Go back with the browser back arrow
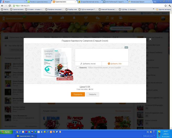This screenshot has width=172, height=138. pyautogui.click(x=2, y=5)
